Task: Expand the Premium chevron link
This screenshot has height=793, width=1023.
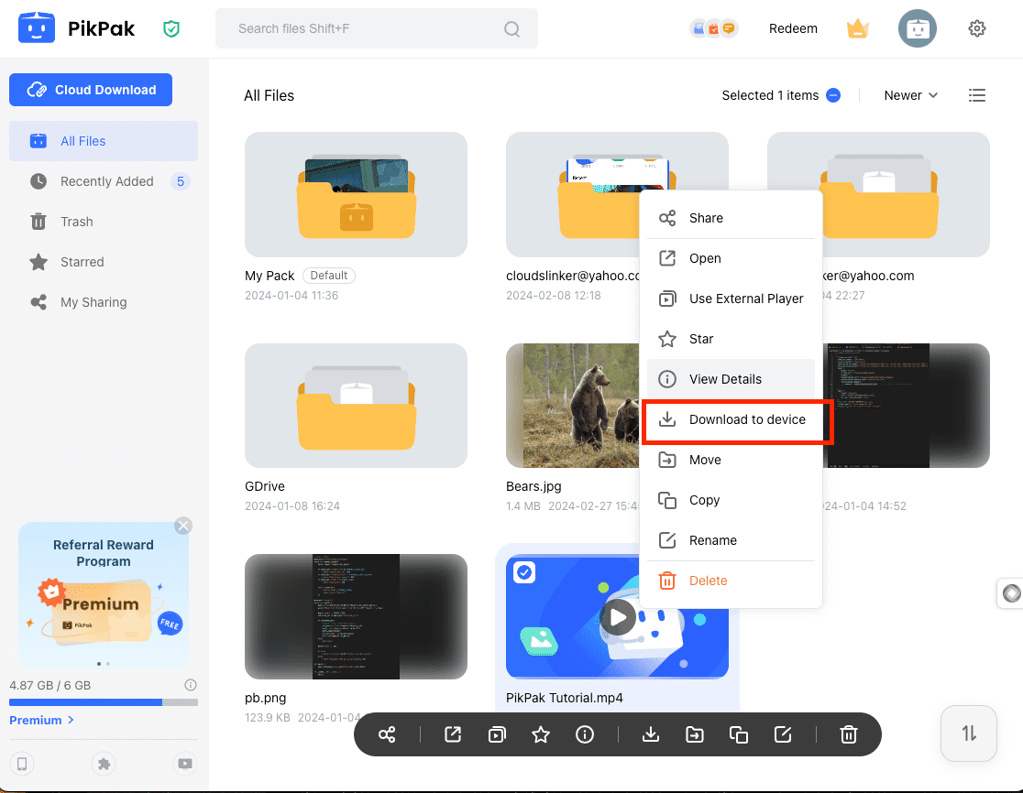Action: (x=42, y=720)
